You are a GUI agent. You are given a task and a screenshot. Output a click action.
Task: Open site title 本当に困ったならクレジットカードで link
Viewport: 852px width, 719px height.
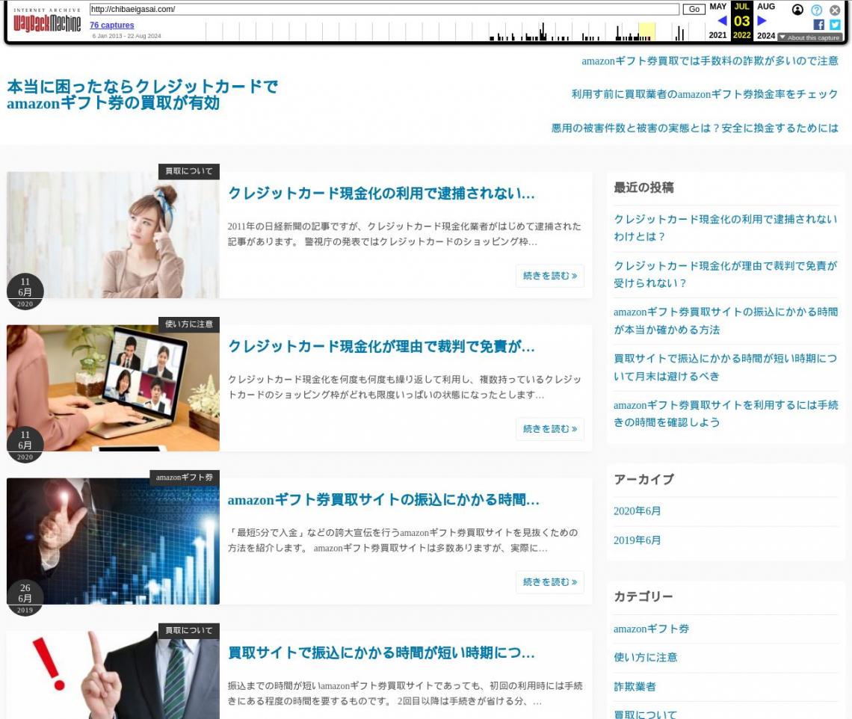(142, 95)
